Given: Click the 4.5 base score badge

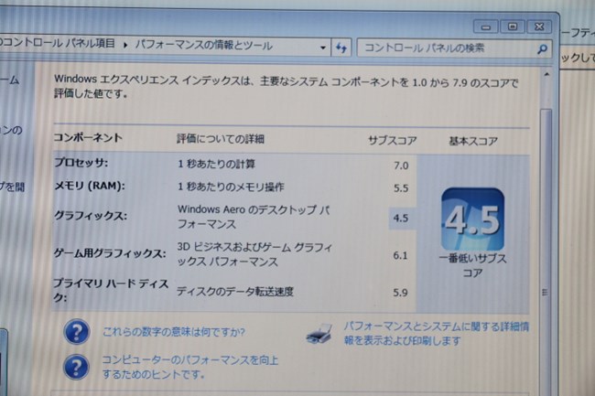Looking at the screenshot, I should (473, 219).
